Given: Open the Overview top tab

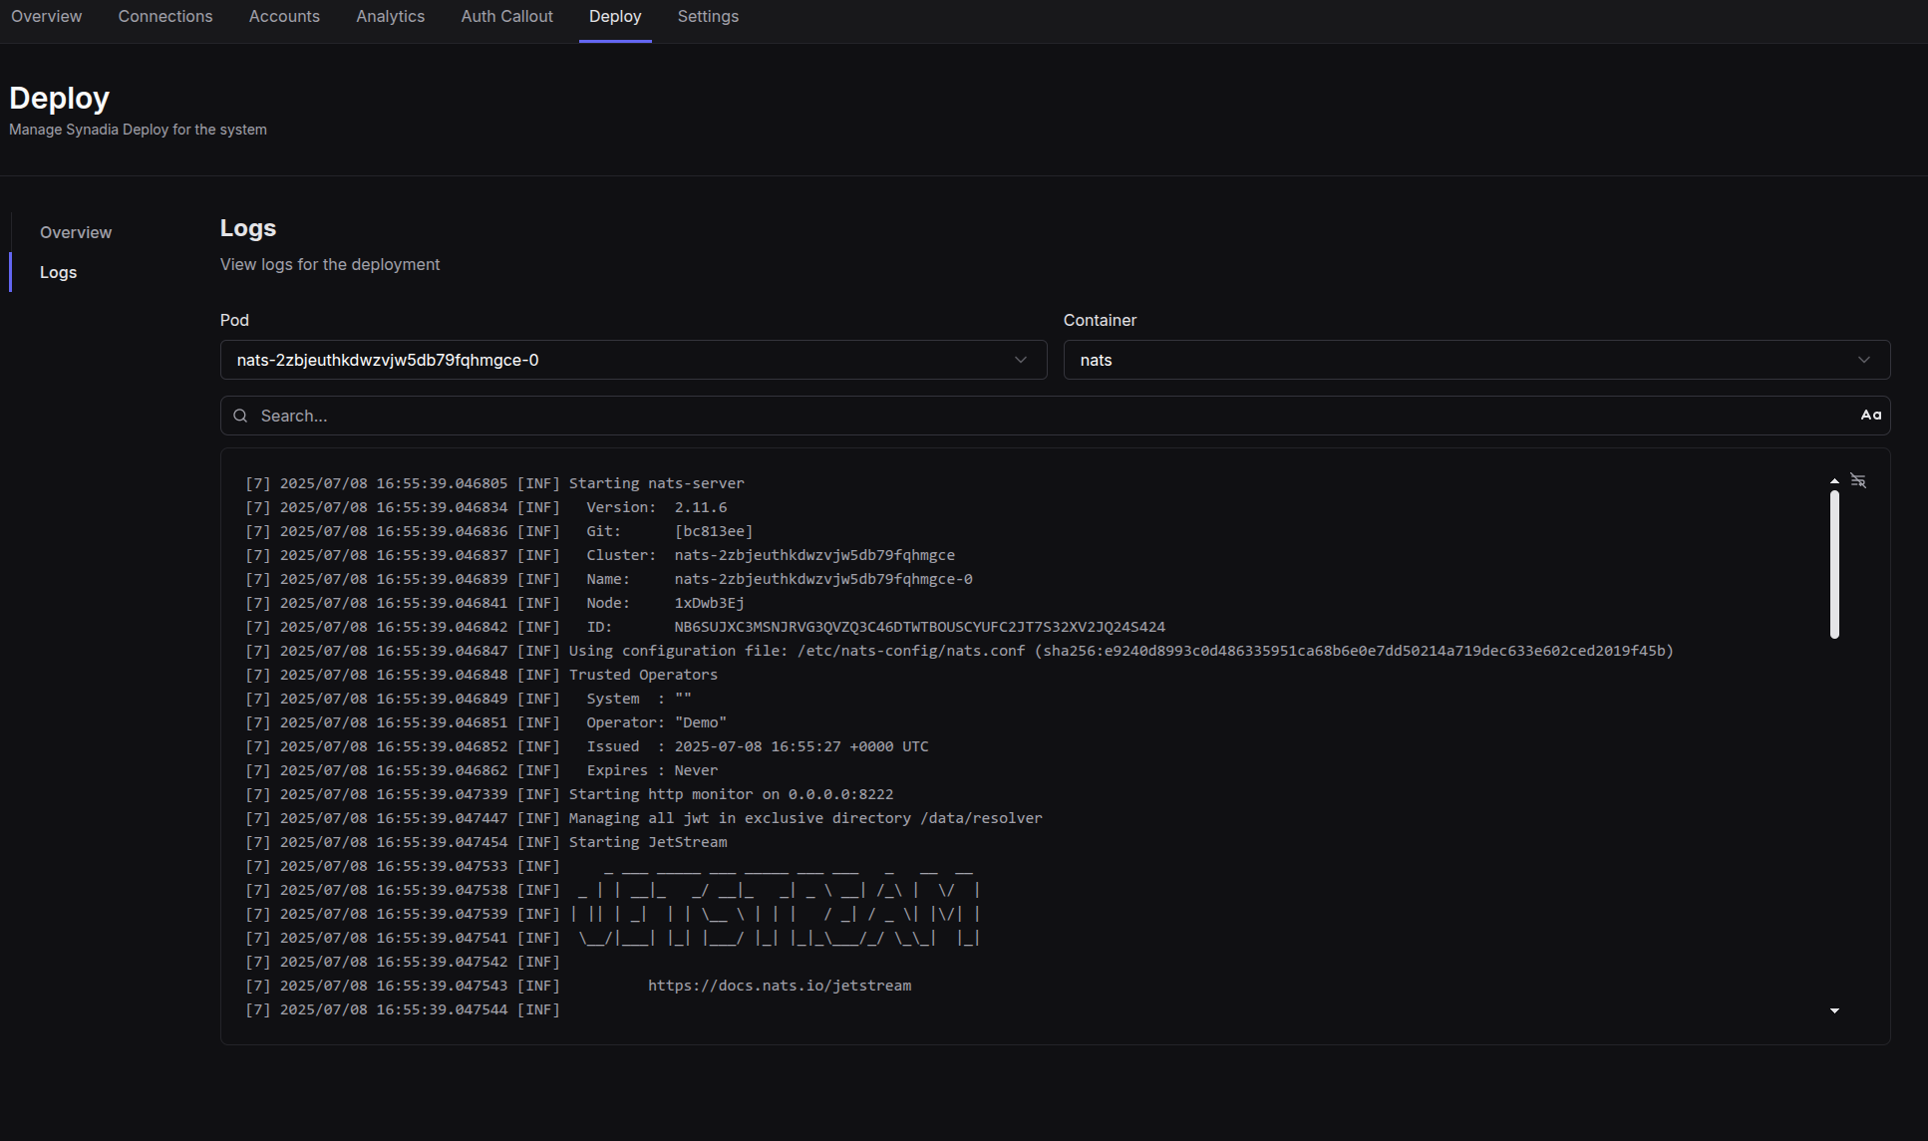Looking at the screenshot, I should click(47, 17).
